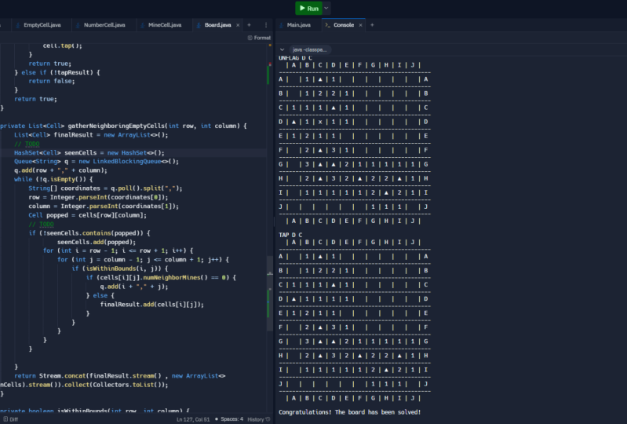
Task: Add a new tab in the console pane
Action: point(372,25)
